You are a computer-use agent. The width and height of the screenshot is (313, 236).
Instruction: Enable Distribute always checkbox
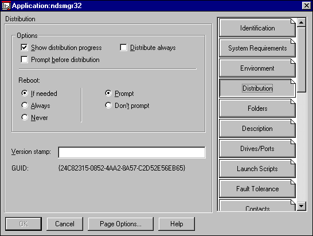(123, 48)
